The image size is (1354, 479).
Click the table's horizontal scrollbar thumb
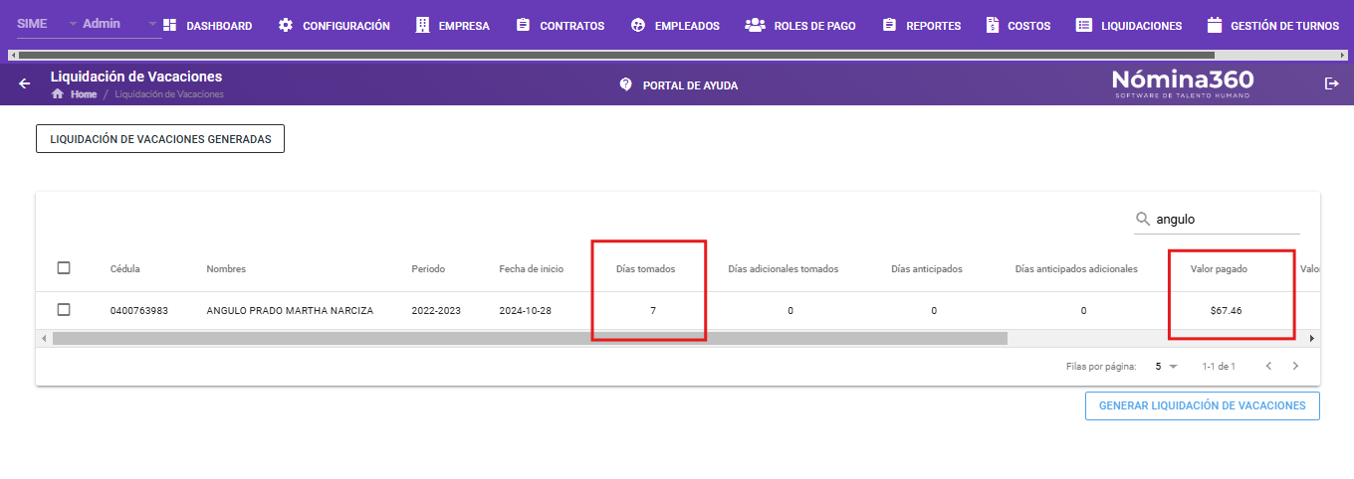(531, 338)
